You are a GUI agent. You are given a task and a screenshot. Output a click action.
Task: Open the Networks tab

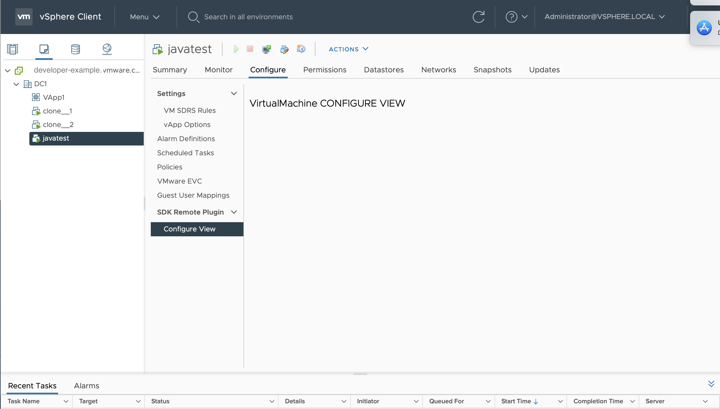pyautogui.click(x=439, y=70)
